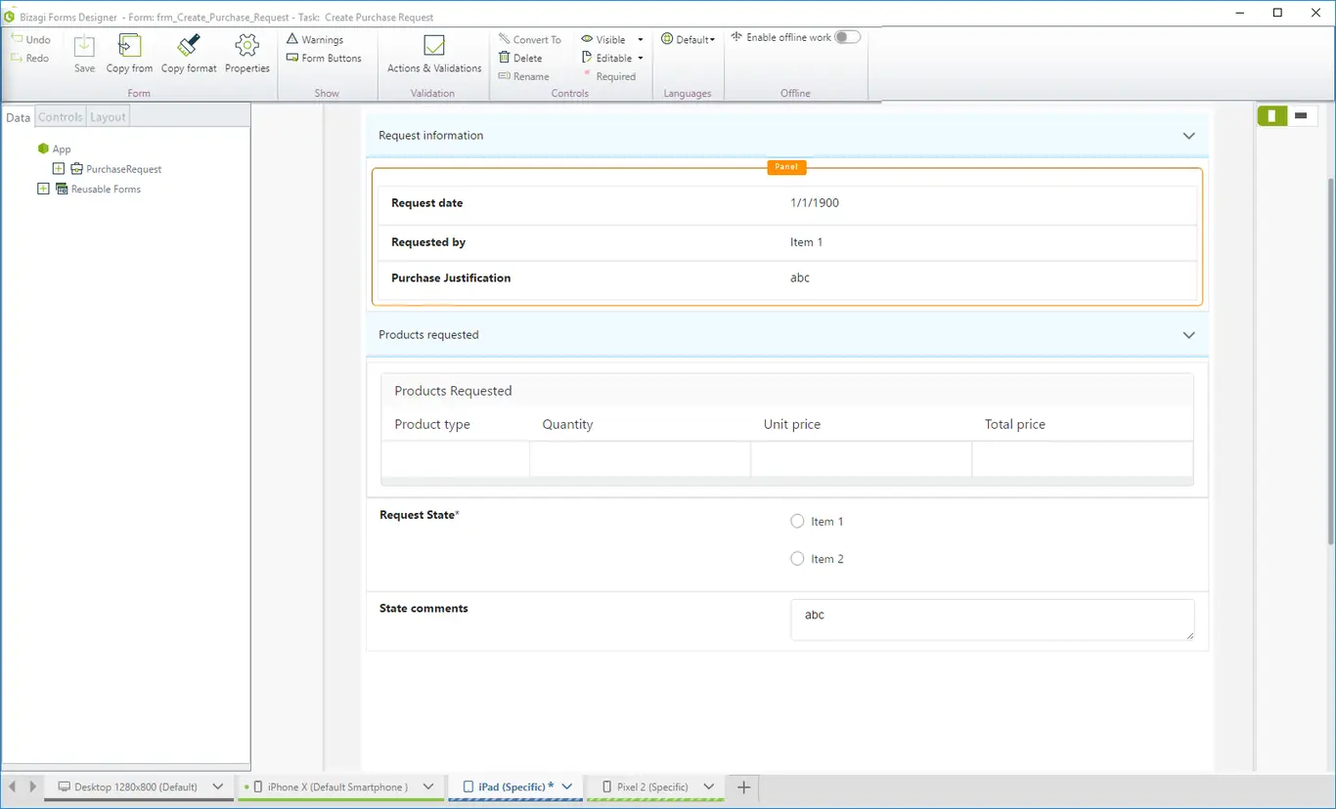Image resolution: width=1336 pixels, height=809 pixels.
Task: Open Form Buttons option
Action: [x=324, y=59]
